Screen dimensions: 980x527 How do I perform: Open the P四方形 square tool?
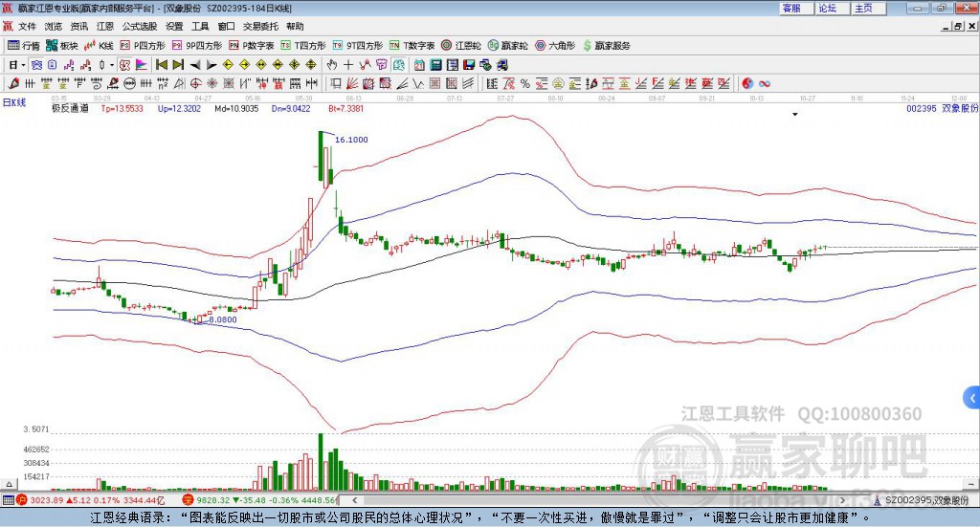[143, 46]
